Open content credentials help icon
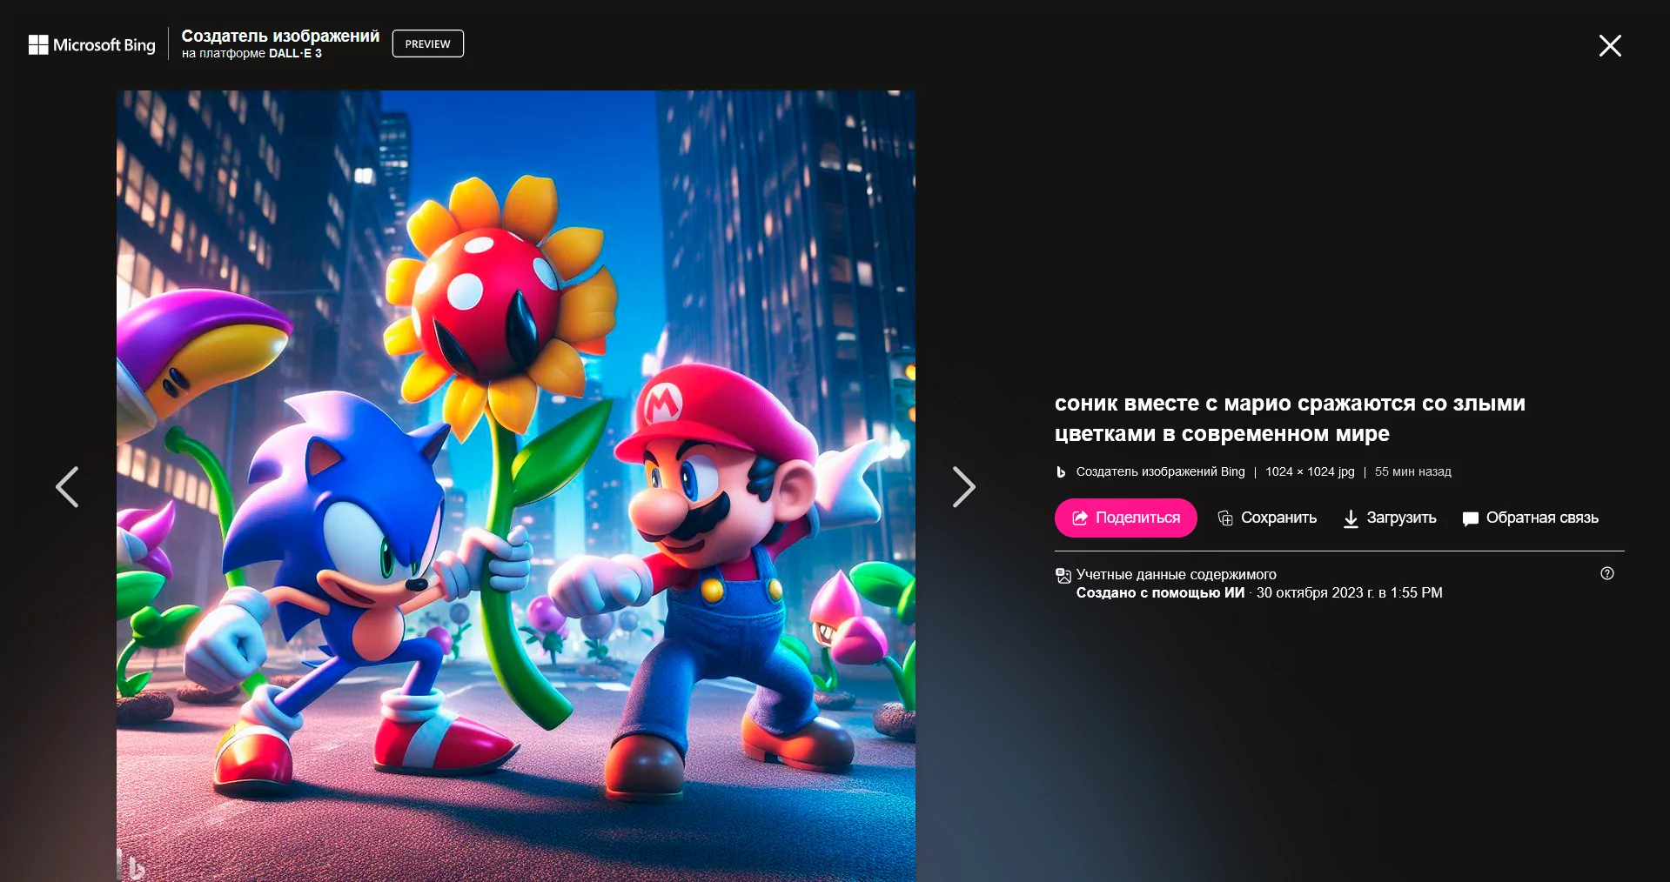Image resolution: width=1670 pixels, height=882 pixels. click(1607, 573)
